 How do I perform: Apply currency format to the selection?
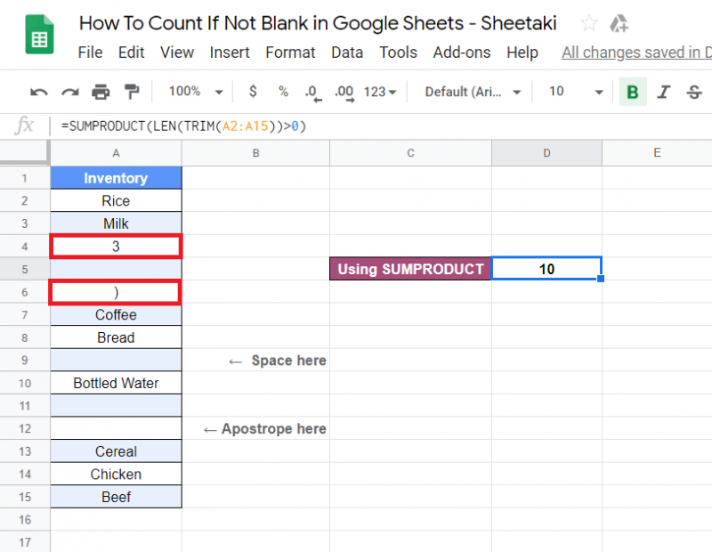click(253, 92)
